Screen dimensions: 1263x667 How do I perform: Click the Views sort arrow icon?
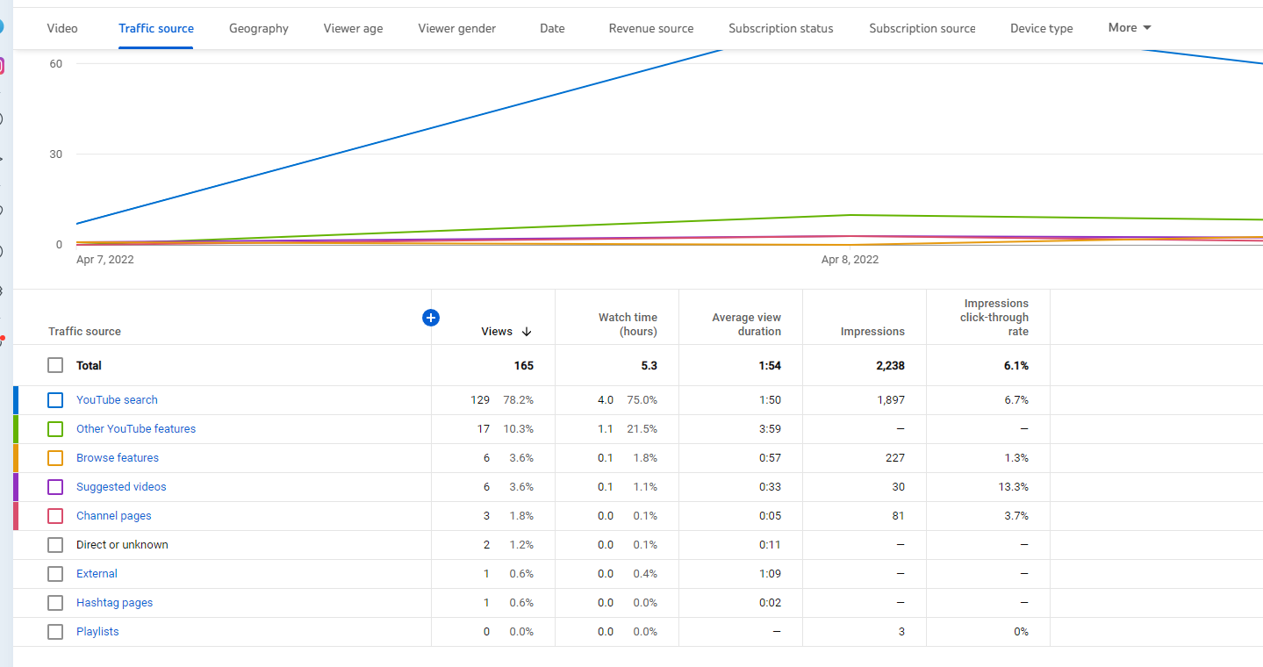[527, 332]
